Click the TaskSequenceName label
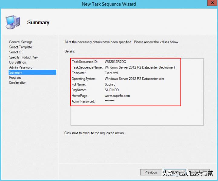The width and height of the screenshot is (218, 181). [87, 67]
